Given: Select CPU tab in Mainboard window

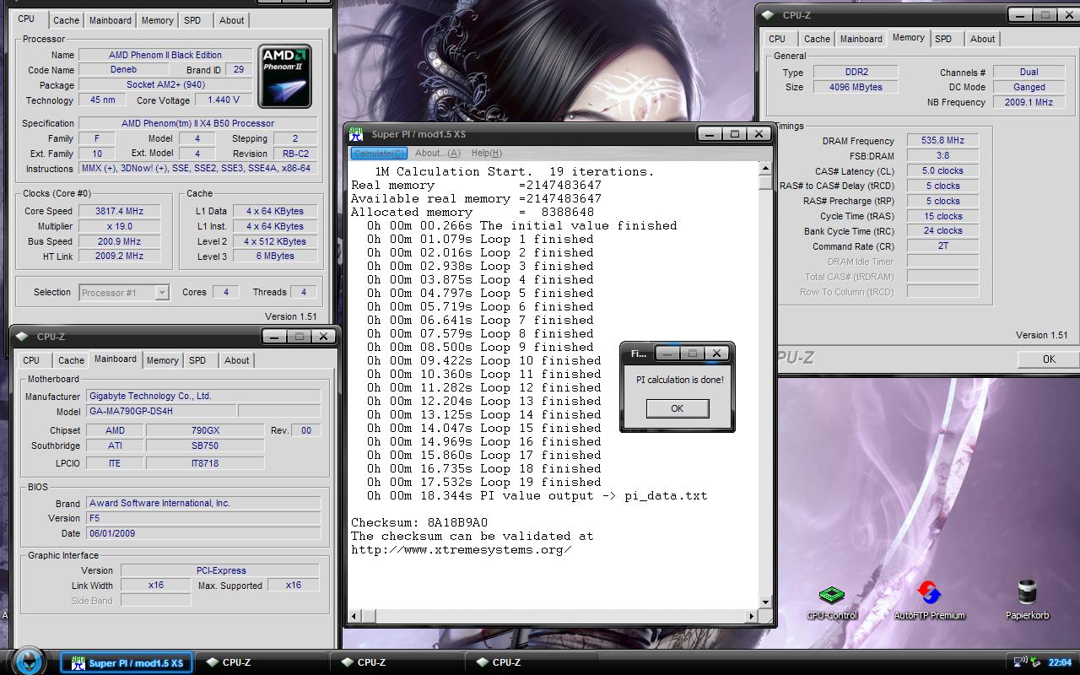Looking at the screenshot, I should click(31, 360).
